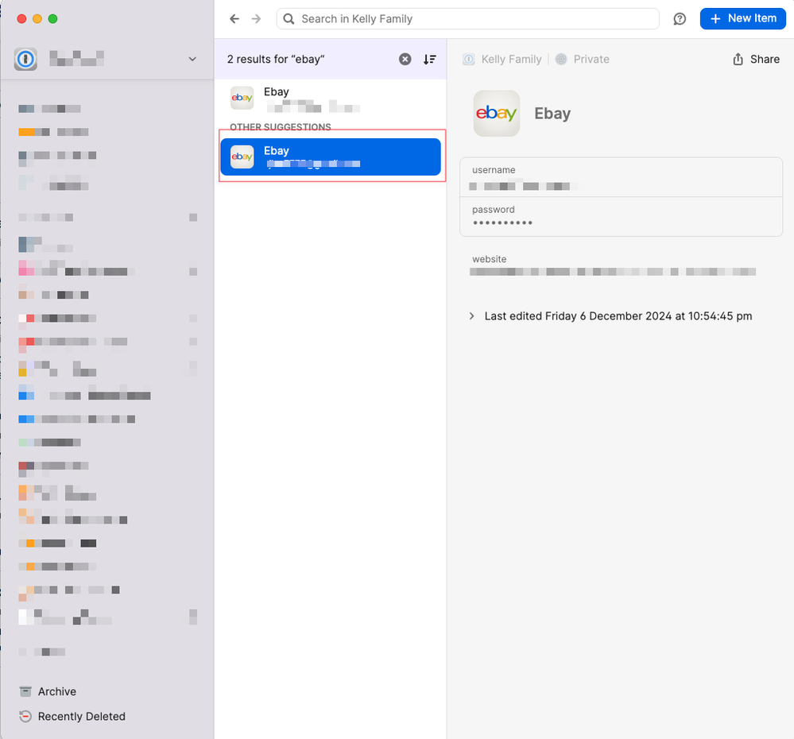Image resolution: width=794 pixels, height=739 pixels.
Task: Maximize window with green button
Action: [52, 19]
